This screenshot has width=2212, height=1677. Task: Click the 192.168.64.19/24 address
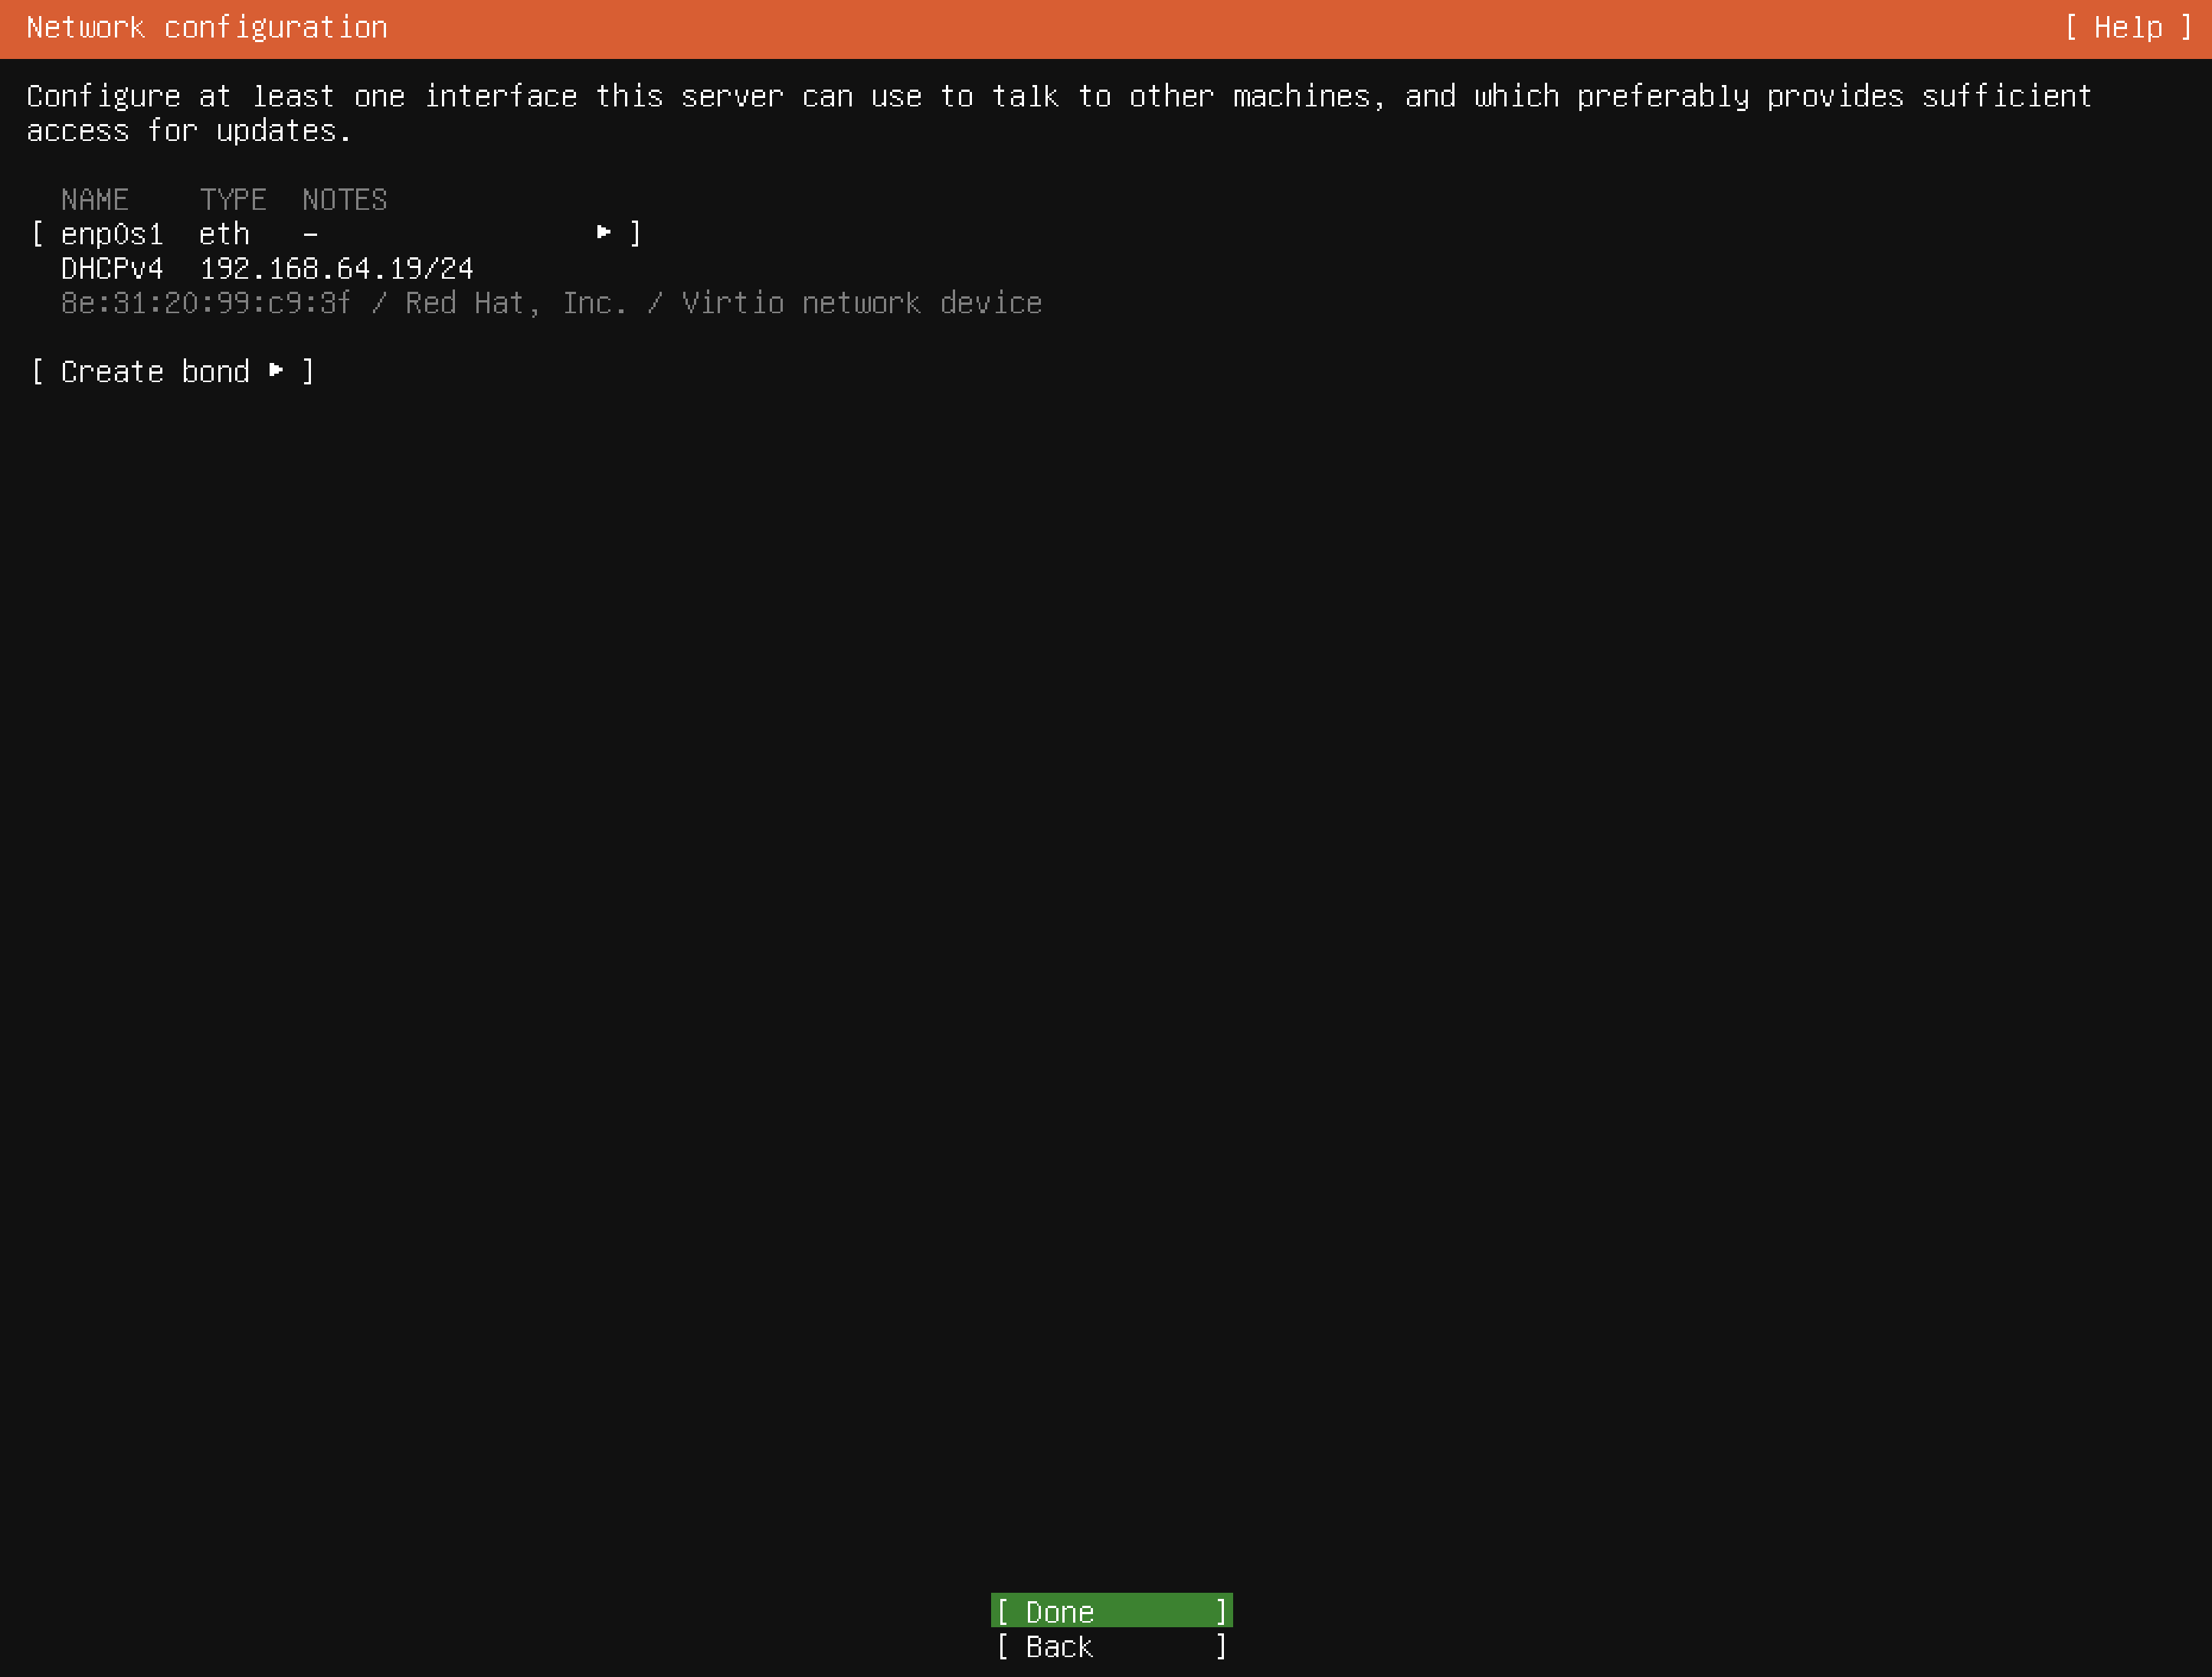tap(336, 269)
